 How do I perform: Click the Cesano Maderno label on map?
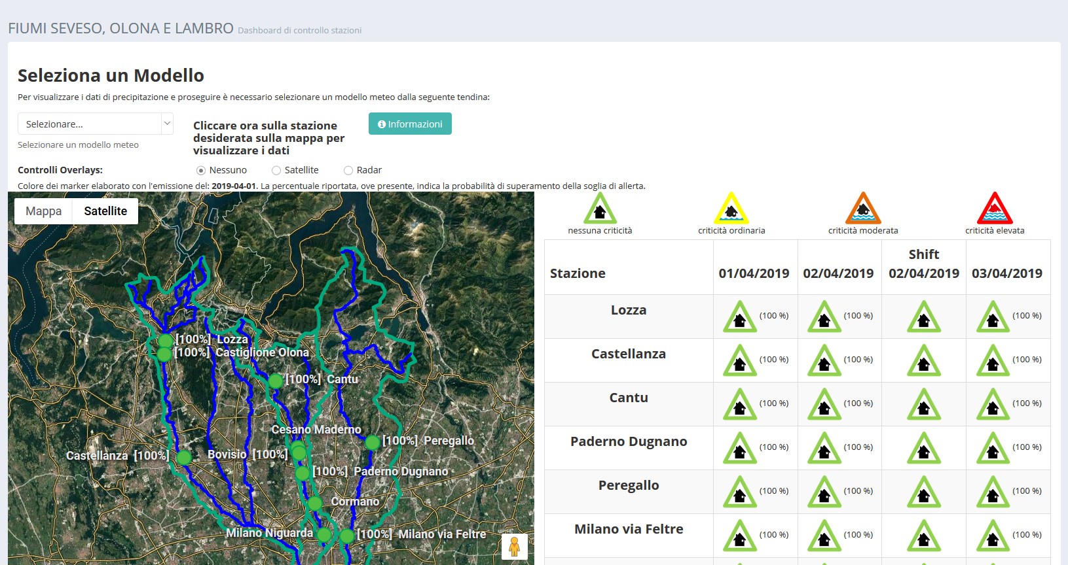click(316, 430)
